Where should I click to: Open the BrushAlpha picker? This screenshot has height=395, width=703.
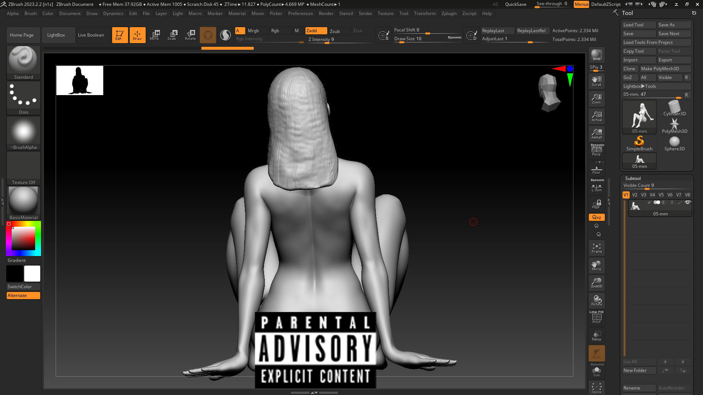pos(23,133)
